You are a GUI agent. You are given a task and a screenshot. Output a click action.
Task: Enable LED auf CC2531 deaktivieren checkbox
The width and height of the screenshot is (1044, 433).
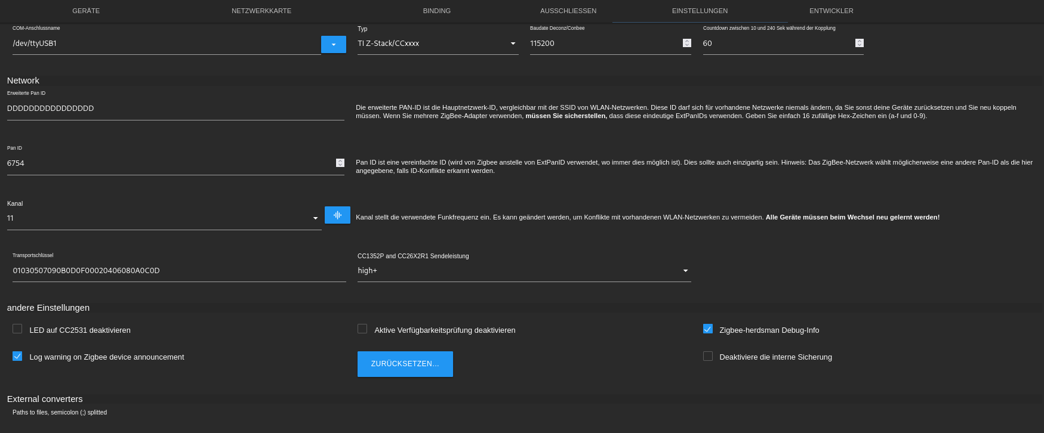click(17, 329)
